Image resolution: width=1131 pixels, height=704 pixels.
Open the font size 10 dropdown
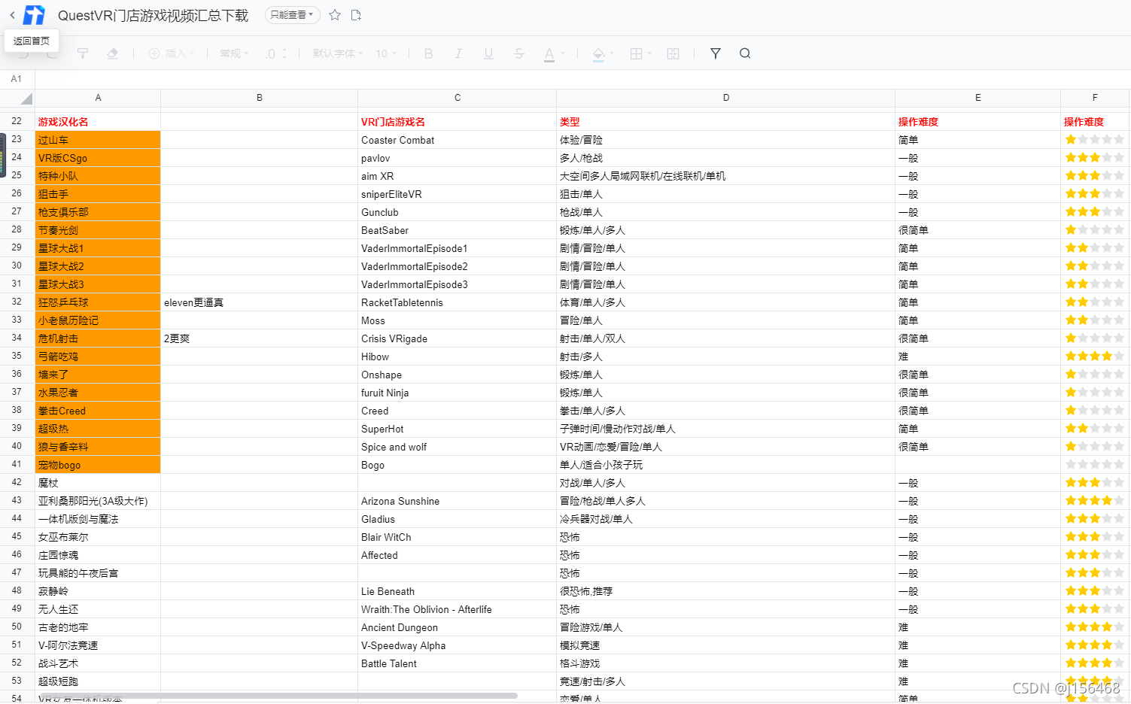pos(386,53)
